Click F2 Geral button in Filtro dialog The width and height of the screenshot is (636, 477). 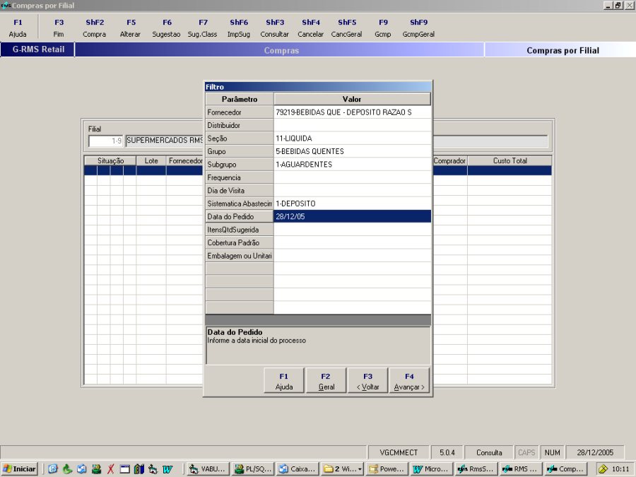pyautogui.click(x=326, y=380)
